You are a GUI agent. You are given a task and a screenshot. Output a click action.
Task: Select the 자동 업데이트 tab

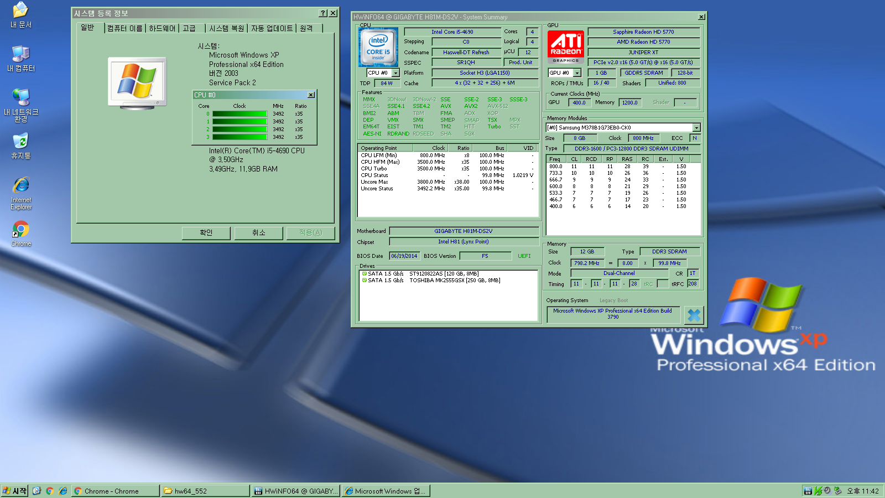point(272,28)
